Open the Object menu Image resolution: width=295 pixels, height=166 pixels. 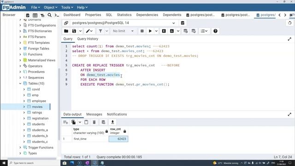coord(50,7)
